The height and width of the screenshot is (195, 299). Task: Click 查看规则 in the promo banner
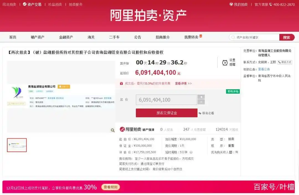[x=110, y=187]
